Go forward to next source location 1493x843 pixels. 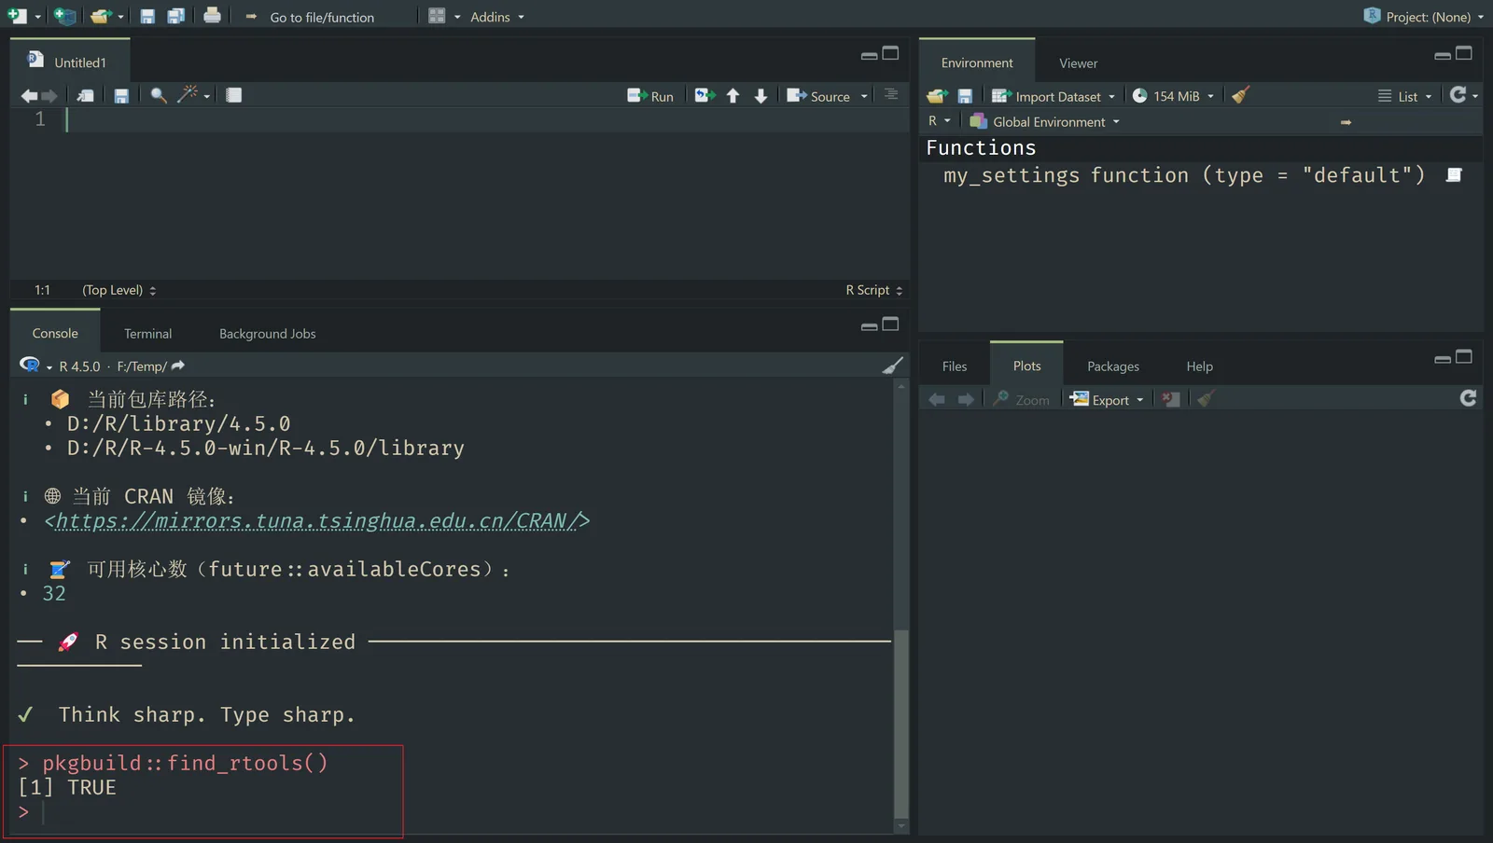coord(49,95)
